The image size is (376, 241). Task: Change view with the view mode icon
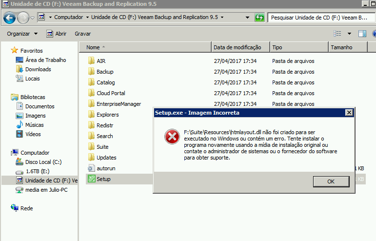click(x=337, y=34)
